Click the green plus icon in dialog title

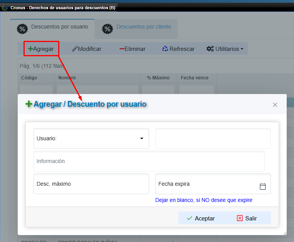point(29,104)
